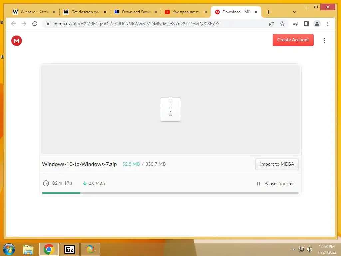Image resolution: width=341 pixels, height=256 pixels.
Task: Close the Download - MEGA tab
Action: [256, 12]
